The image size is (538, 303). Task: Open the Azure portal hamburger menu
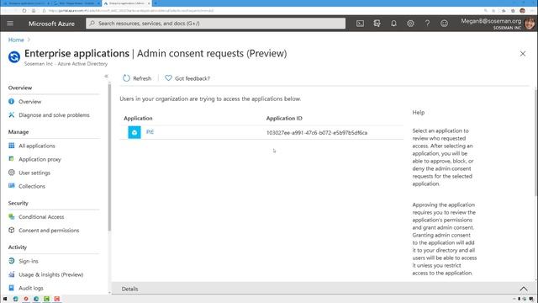coord(10,24)
